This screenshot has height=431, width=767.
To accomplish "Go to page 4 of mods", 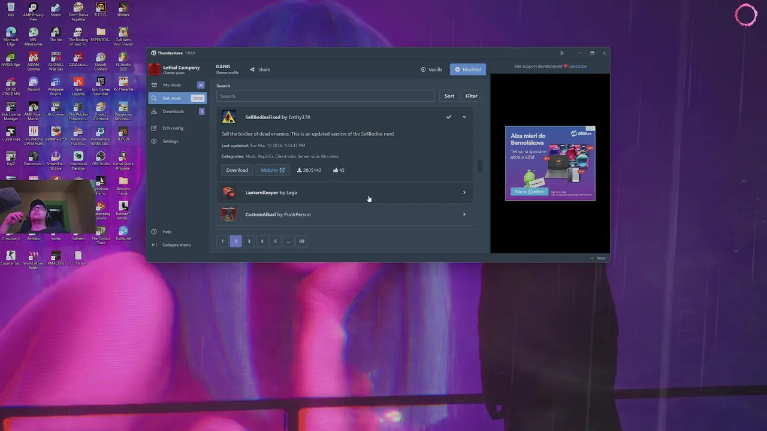I will pos(262,241).
